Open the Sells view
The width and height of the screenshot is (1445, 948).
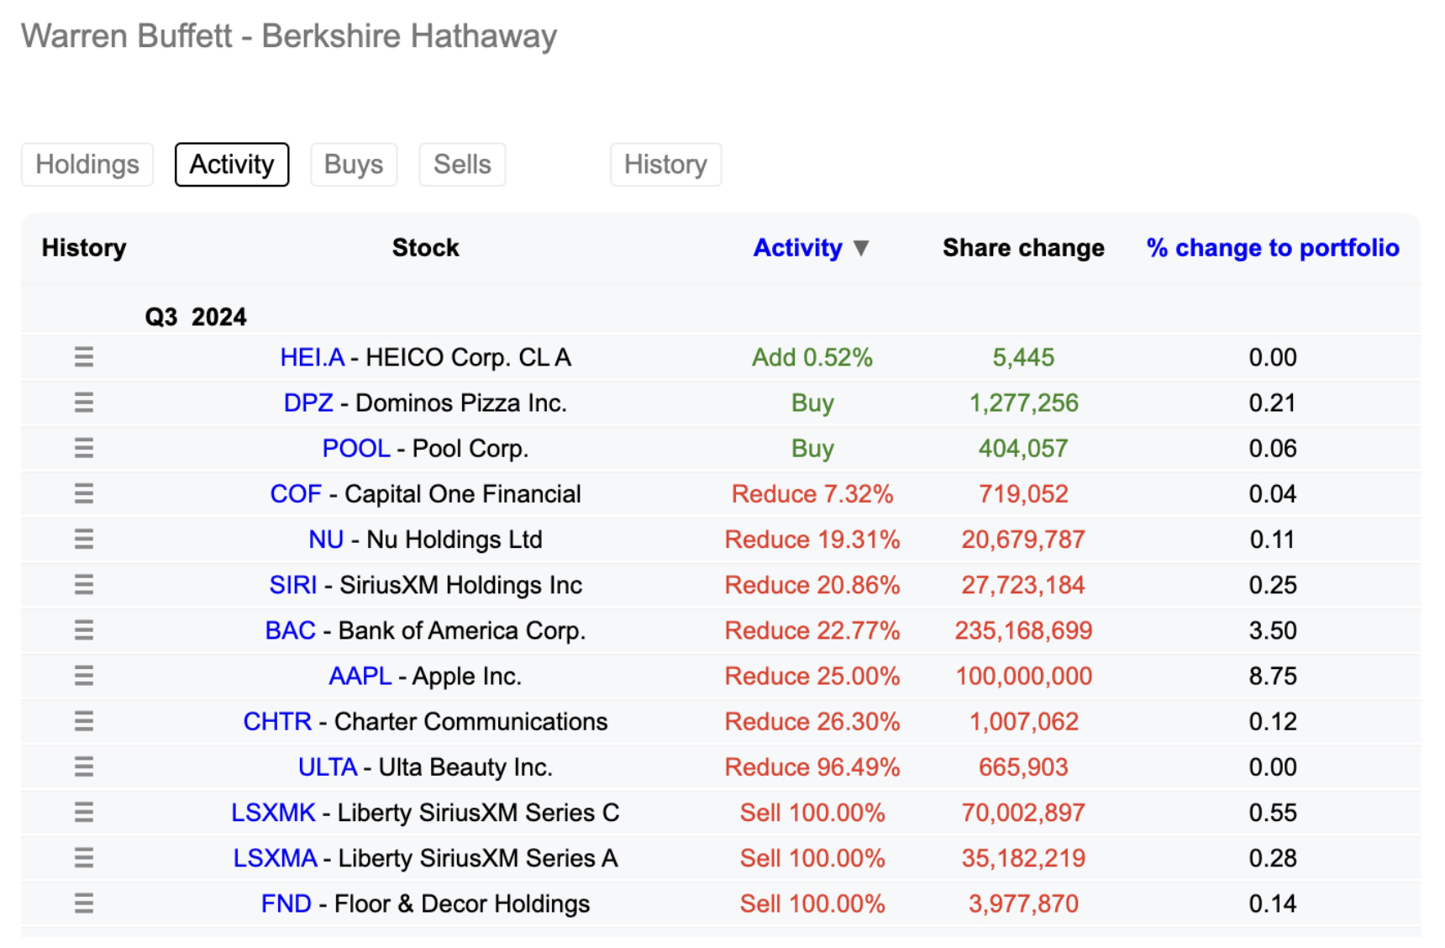pyautogui.click(x=461, y=164)
